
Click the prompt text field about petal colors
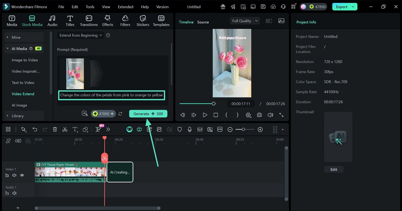[111, 95]
